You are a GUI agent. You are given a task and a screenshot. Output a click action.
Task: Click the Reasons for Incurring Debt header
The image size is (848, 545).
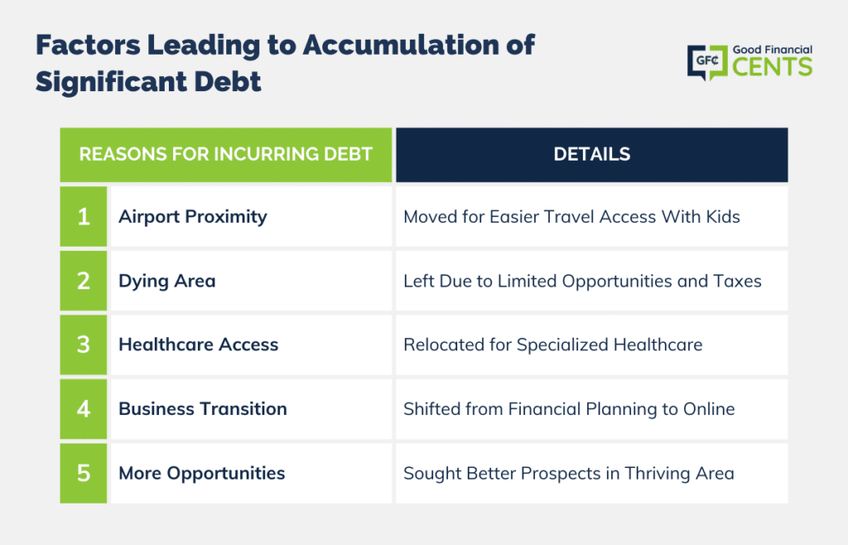[226, 155]
